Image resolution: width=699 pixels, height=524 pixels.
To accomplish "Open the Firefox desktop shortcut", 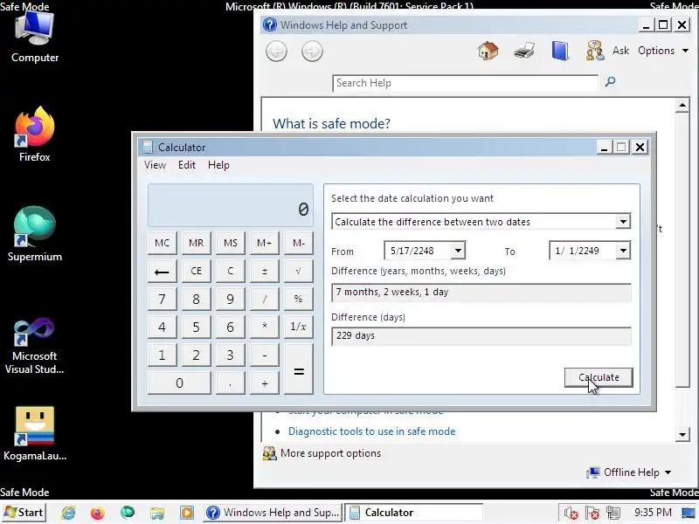I will click(35, 134).
